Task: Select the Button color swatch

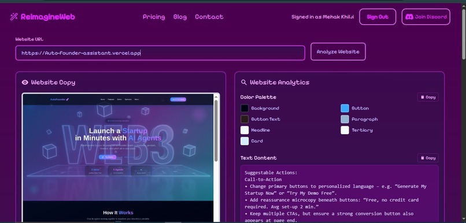Action: coord(345,109)
